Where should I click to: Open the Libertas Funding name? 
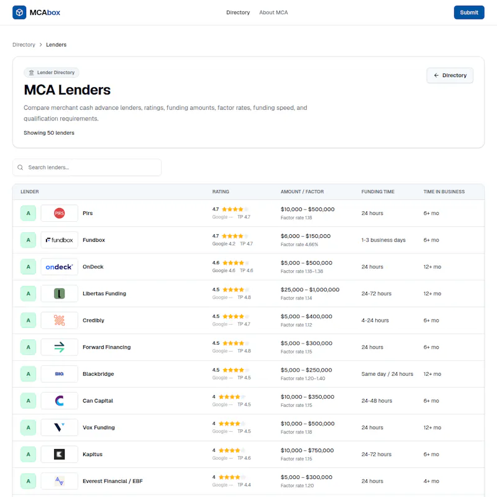tap(104, 293)
